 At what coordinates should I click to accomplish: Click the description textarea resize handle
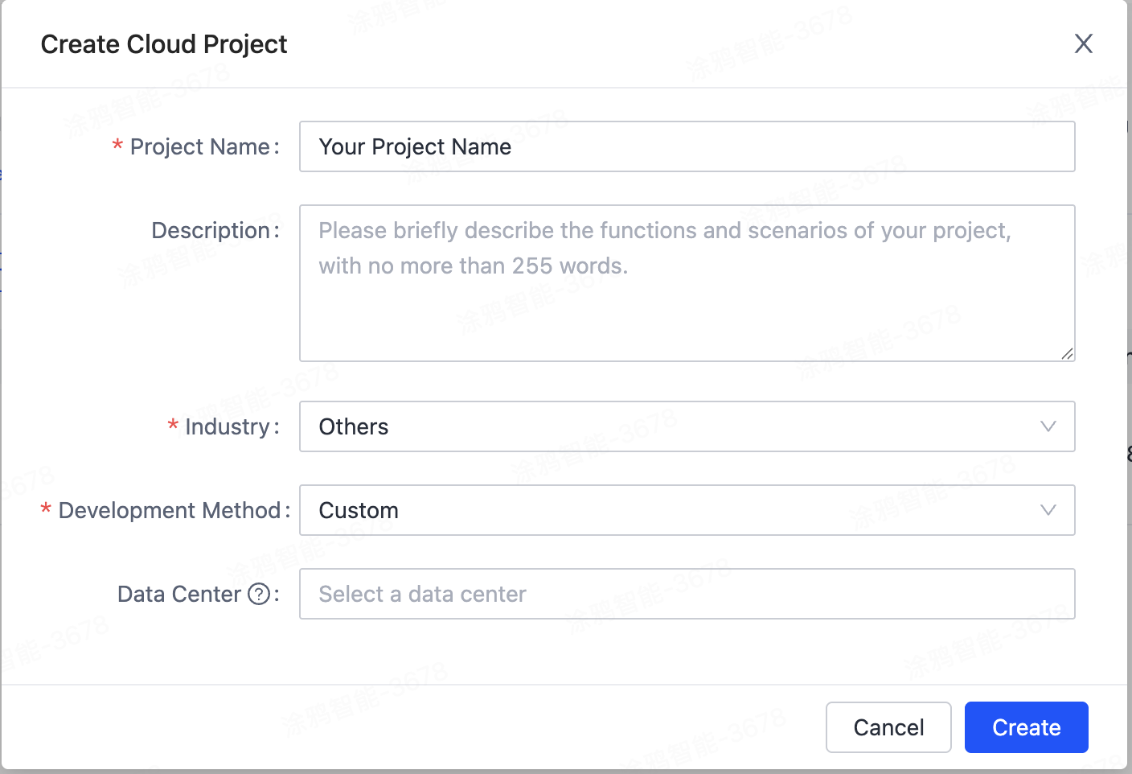tap(1068, 352)
